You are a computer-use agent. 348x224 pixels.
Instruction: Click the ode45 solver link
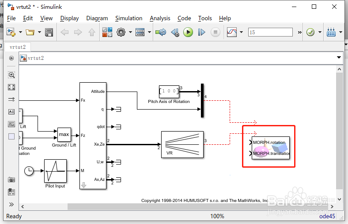(x=327, y=216)
